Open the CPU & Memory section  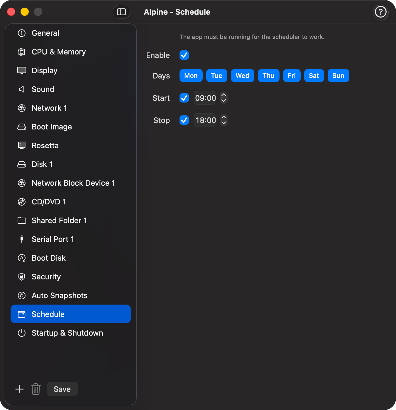71,52
